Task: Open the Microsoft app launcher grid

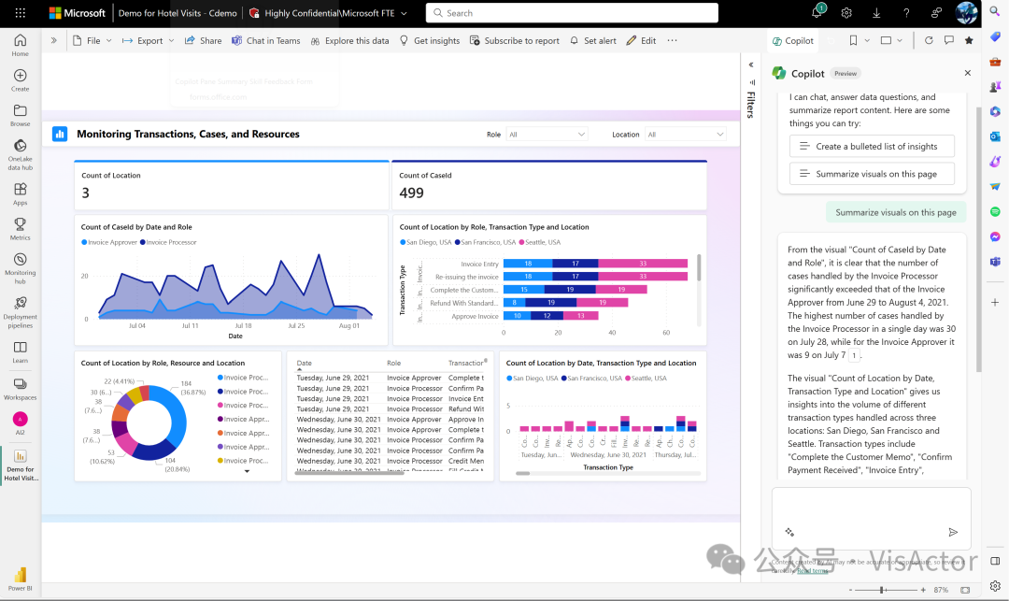Action: click(21, 13)
